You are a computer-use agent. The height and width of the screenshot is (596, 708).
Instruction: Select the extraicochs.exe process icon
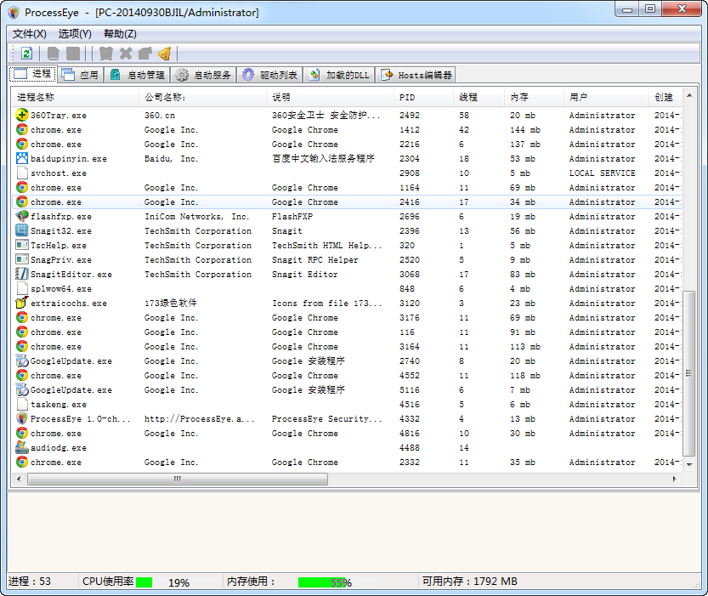coord(22,304)
